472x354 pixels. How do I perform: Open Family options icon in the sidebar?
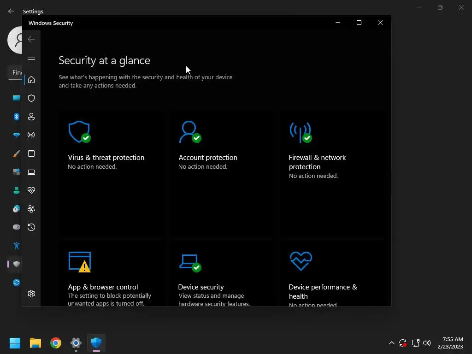[31, 209]
